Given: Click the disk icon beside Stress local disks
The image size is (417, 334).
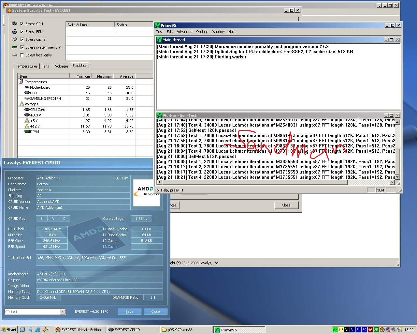Looking at the screenshot, I should pos(15,55).
